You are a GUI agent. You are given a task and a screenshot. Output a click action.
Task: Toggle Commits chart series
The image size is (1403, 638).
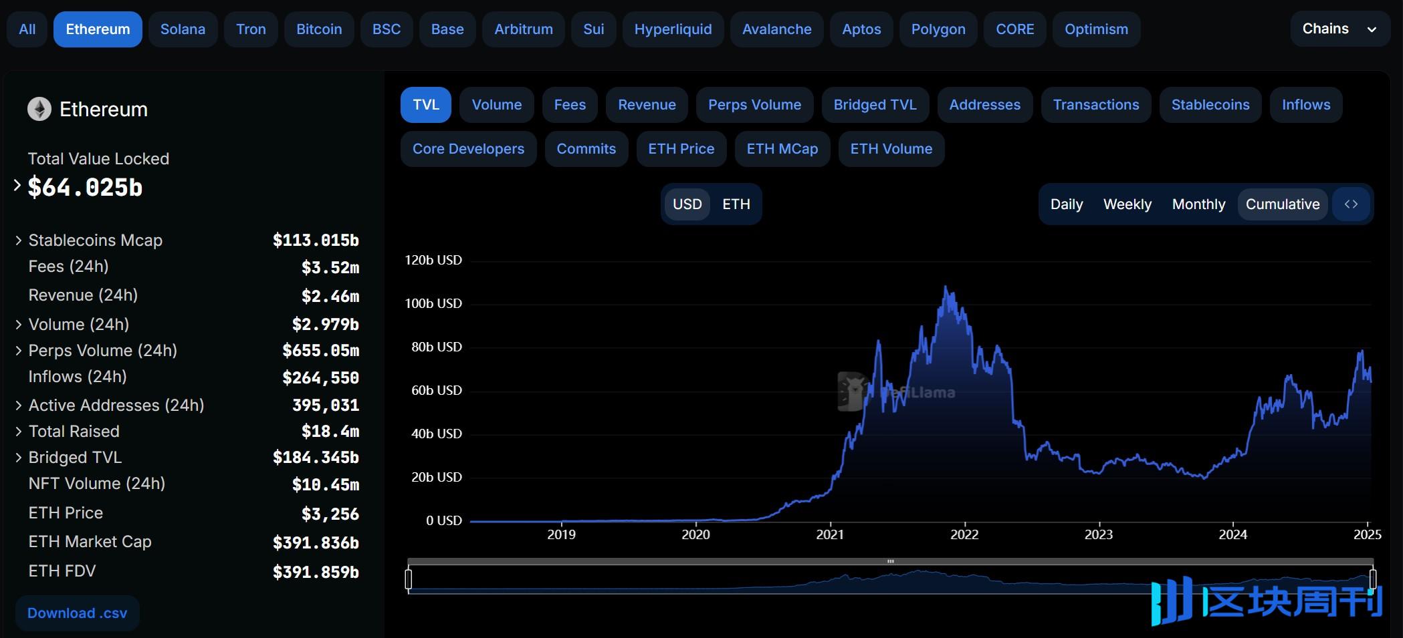coord(586,149)
